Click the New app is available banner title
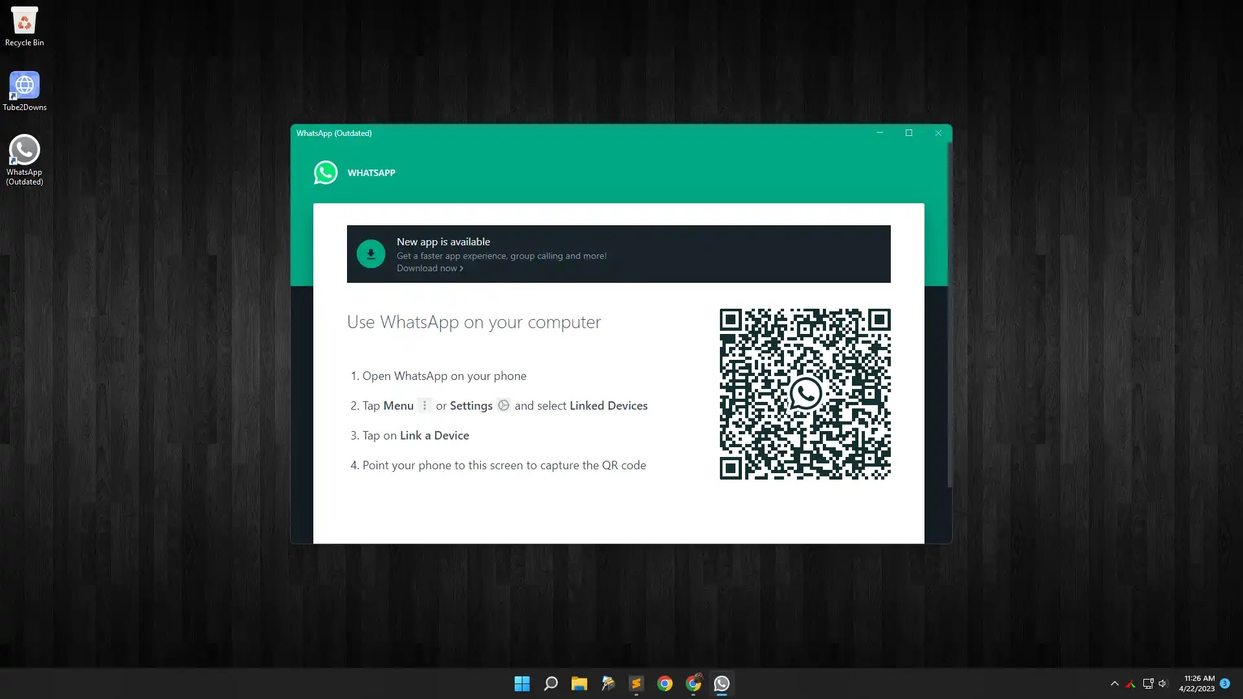 (x=443, y=241)
